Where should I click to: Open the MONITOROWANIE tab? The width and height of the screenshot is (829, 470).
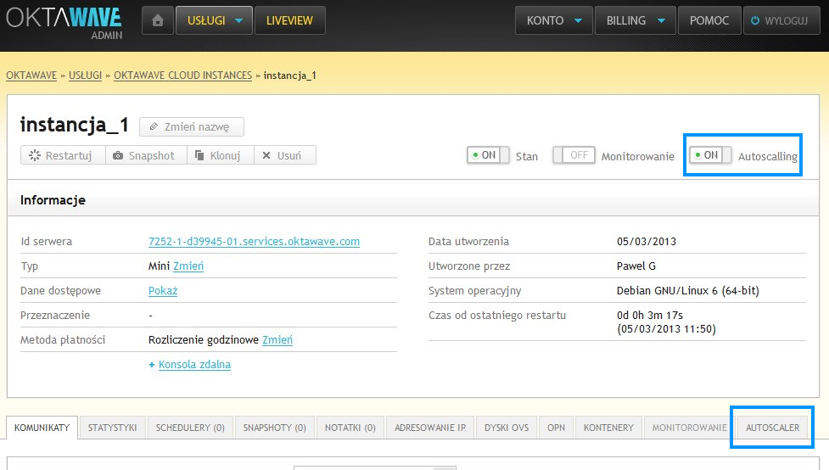coord(689,428)
